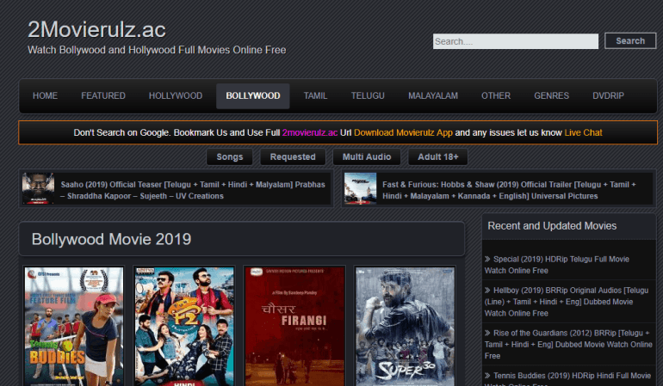Open the HOME menu item
Image resolution: width=663 pixels, height=386 pixels.
45,95
